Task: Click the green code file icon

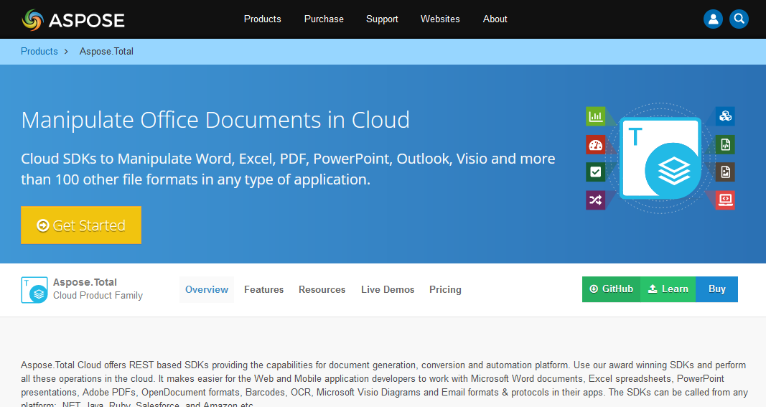Action: pos(726,144)
